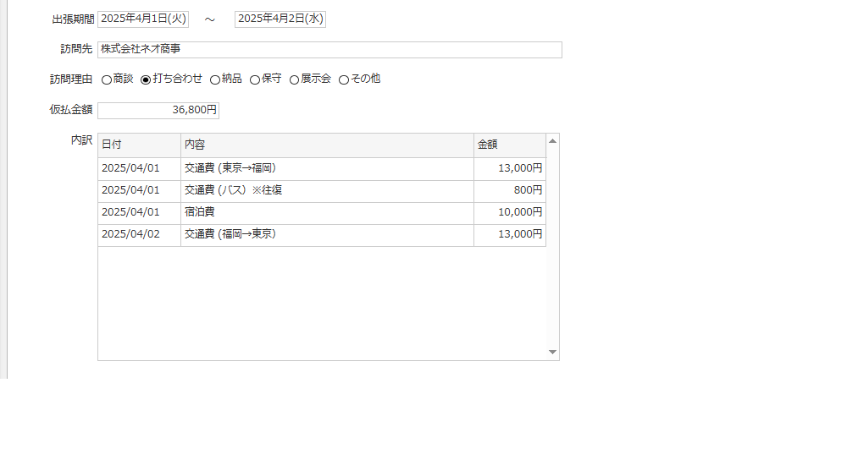Select the 打ち合わせ radio option
Screen dimensions: 847x465
point(146,79)
